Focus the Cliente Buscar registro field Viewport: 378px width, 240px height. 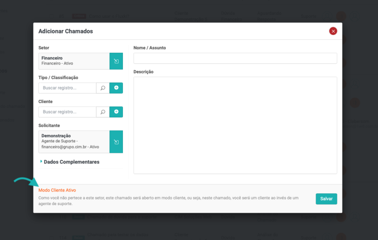coord(67,112)
